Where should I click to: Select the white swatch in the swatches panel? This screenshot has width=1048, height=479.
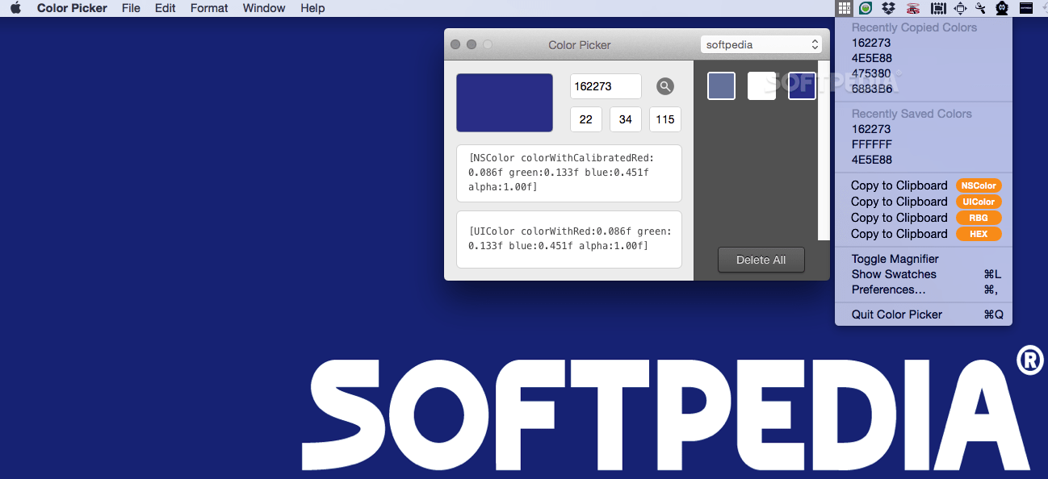pos(761,85)
